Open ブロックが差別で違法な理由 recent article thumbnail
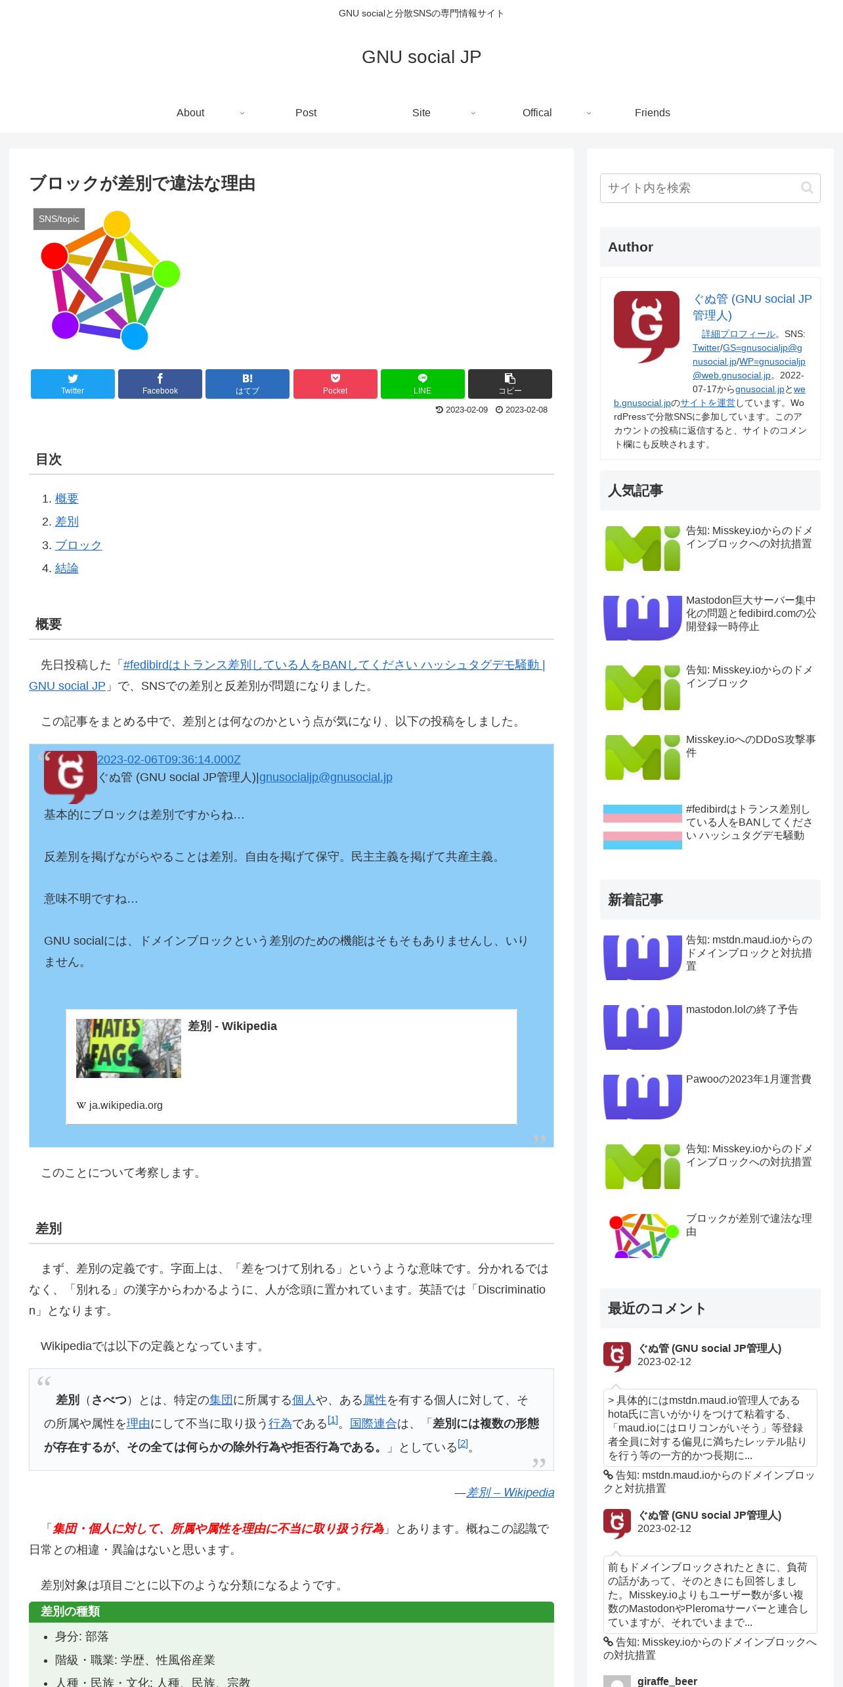Screen dimensions: 843x1687 tap(643, 1236)
